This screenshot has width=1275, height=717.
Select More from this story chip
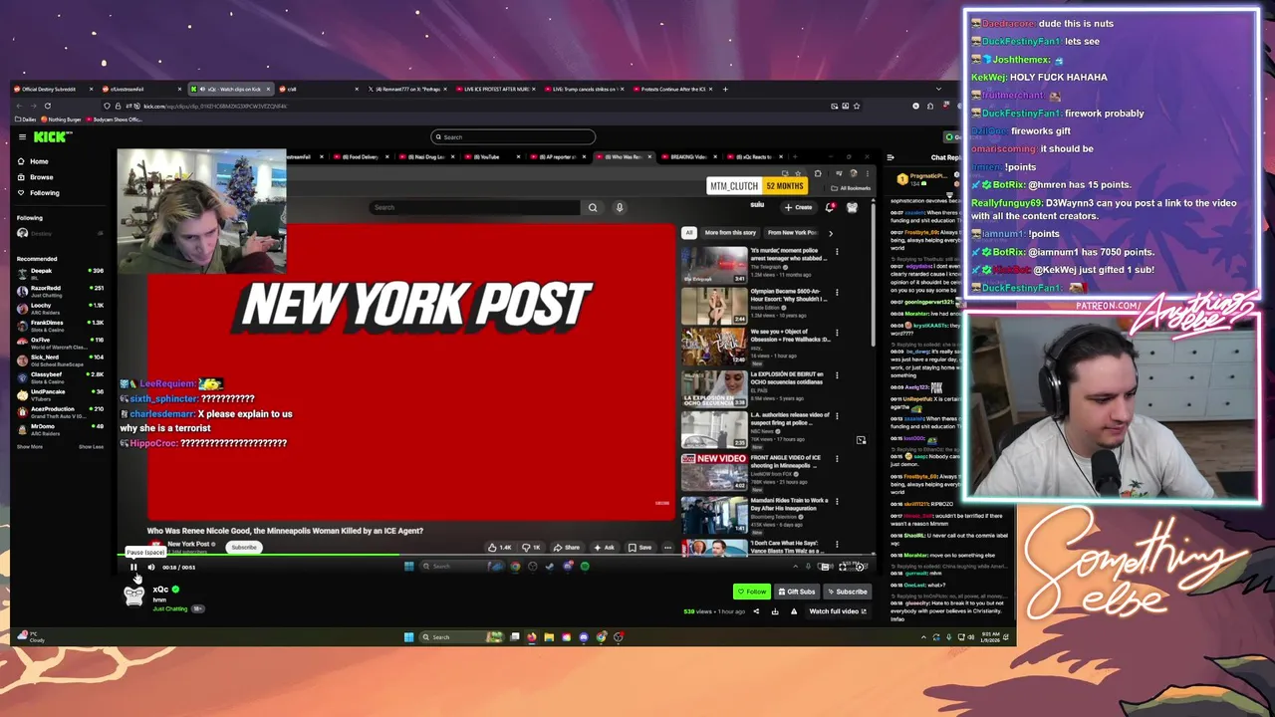(730, 233)
